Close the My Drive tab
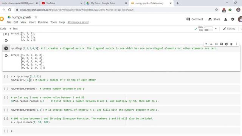Image resolution: width=242 pixels, height=136 pixels. [126, 3]
